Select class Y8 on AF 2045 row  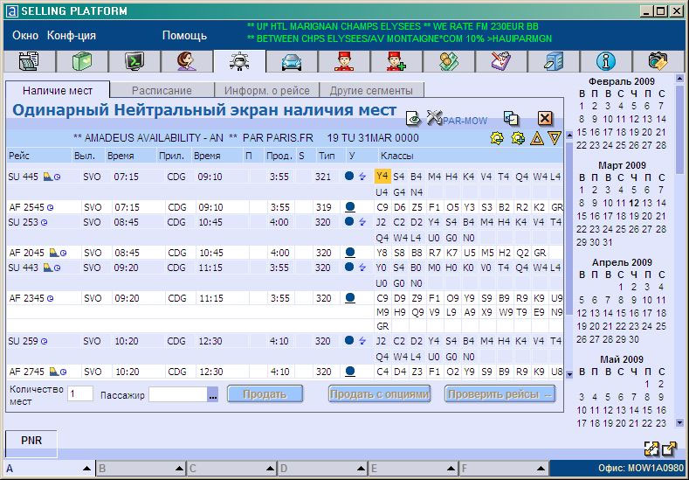(382, 253)
